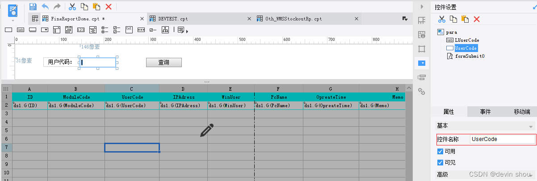
Task: Open the 移动端 mobile tab
Action: tap(522, 112)
